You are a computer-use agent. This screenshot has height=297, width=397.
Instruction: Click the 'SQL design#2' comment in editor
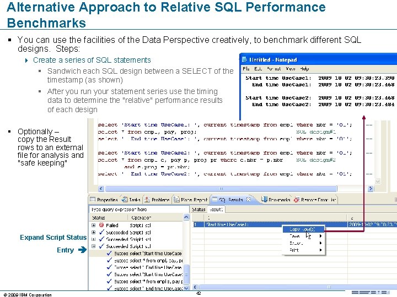click(316, 160)
